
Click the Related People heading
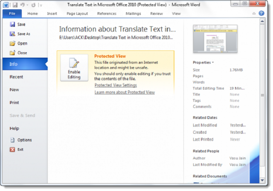pos(206,151)
